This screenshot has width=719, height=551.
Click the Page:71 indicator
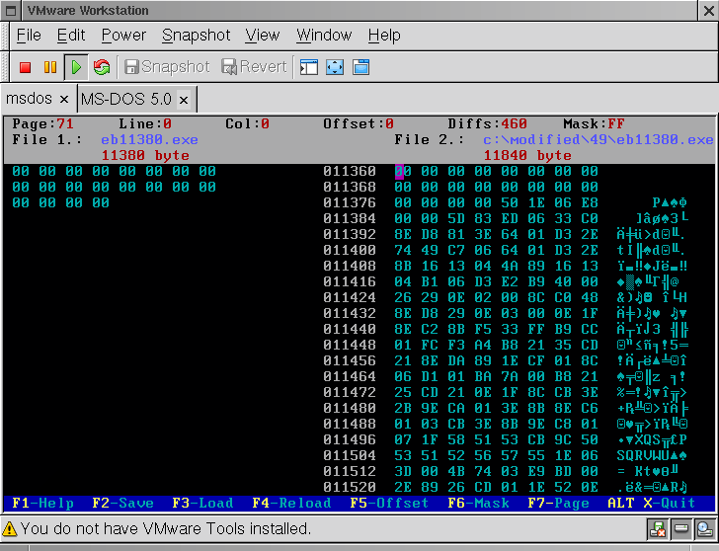[x=42, y=123]
